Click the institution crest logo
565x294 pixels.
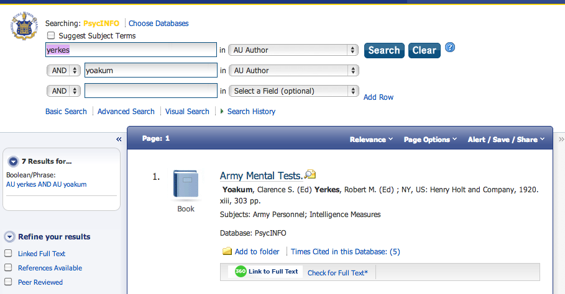24,25
